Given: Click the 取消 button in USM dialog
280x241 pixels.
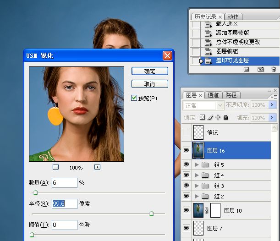Looking at the screenshot, I should point(150,84).
